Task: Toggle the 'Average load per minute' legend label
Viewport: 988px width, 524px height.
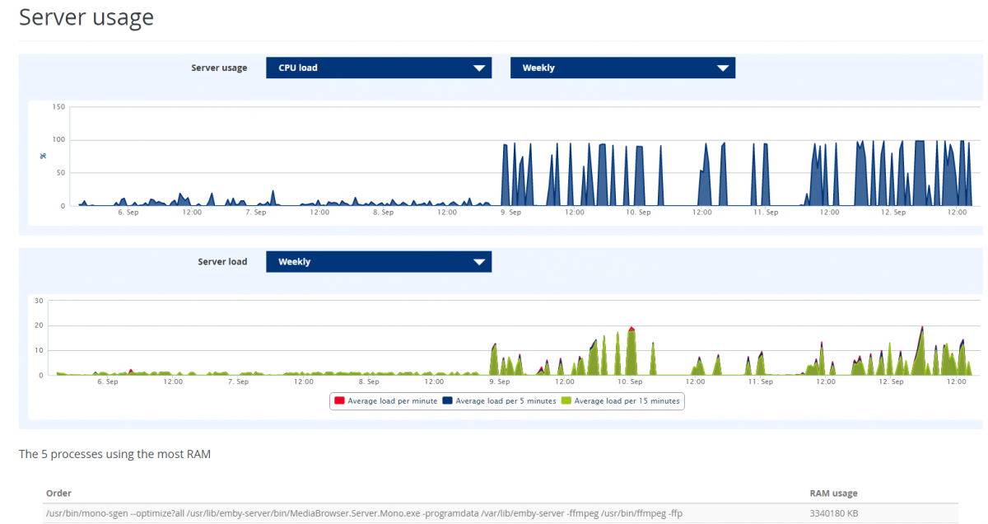Action: click(393, 401)
